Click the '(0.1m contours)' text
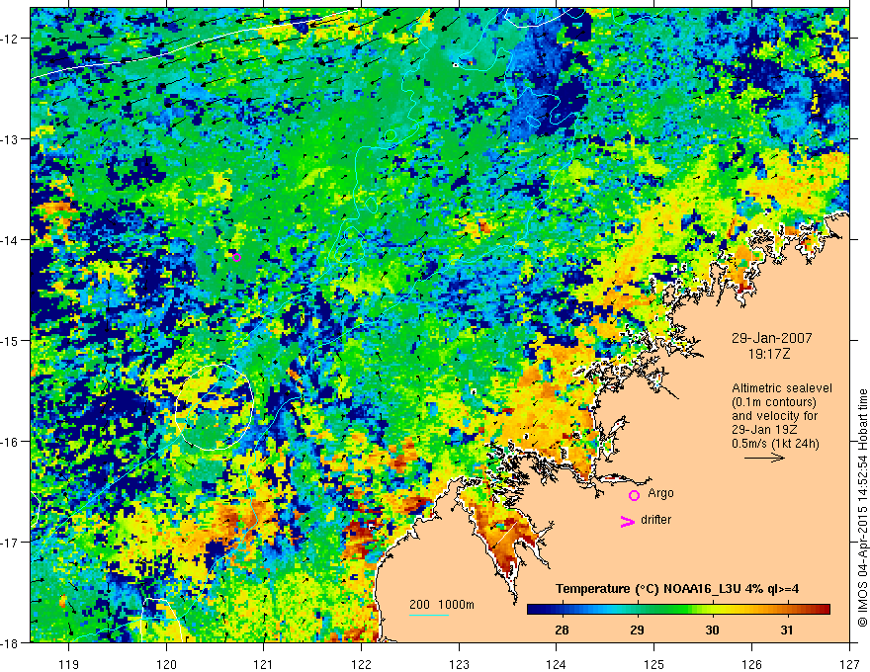 tap(774, 402)
